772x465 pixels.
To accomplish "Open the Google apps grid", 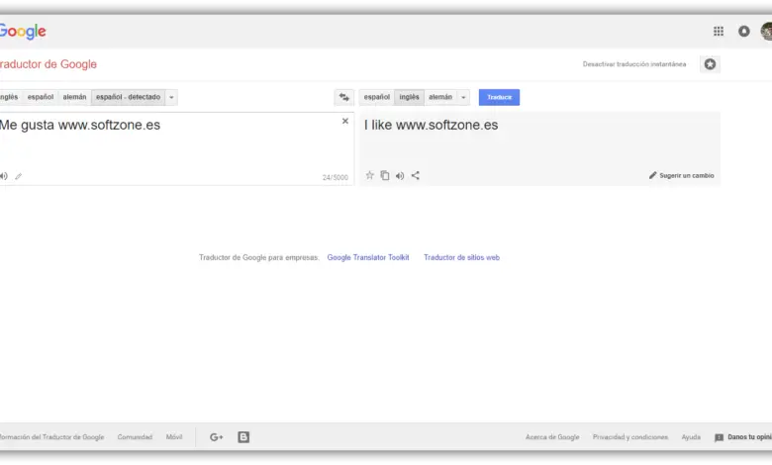I will [719, 32].
